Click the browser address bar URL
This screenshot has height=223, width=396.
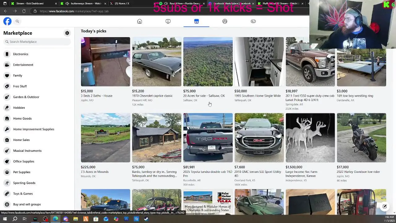[x=74, y=11]
